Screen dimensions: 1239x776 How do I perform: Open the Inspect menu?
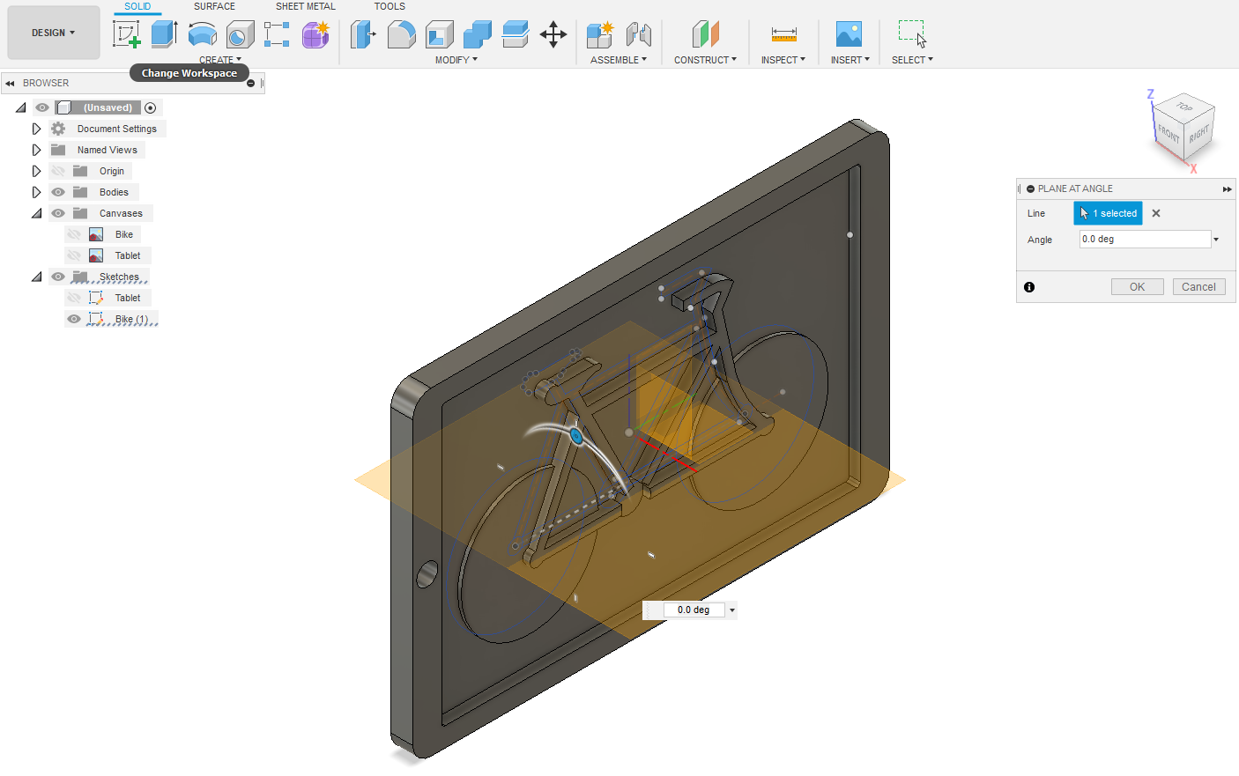point(783,60)
